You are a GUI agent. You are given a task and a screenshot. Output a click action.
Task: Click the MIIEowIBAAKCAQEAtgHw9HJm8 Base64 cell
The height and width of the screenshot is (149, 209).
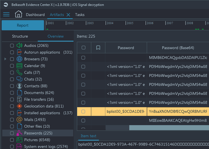pyautogui.click(x=178, y=121)
